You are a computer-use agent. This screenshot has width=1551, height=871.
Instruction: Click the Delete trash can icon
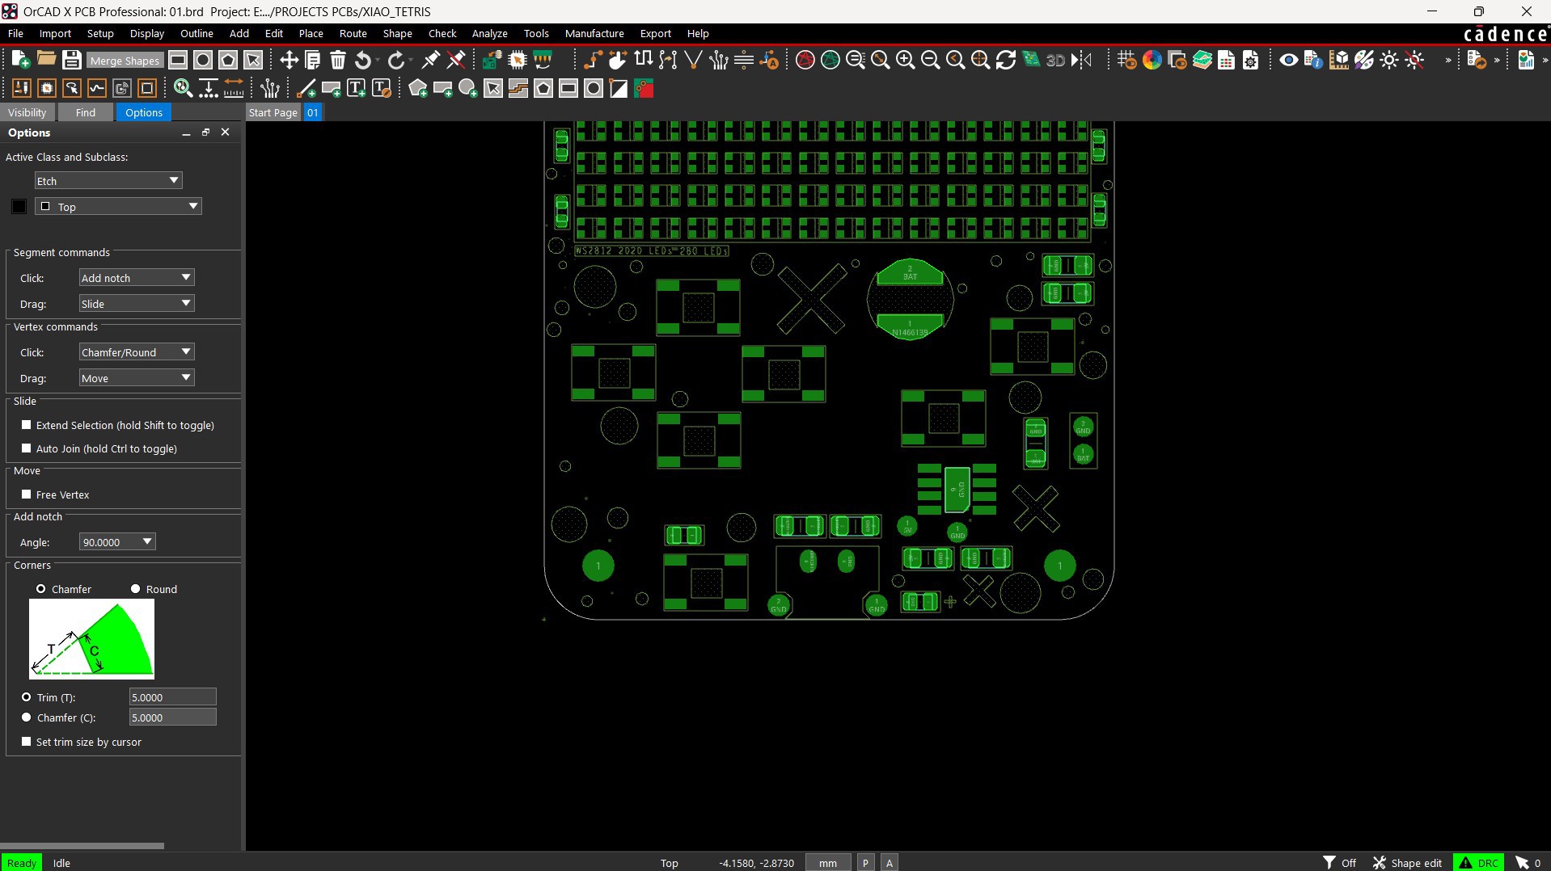point(338,60)
